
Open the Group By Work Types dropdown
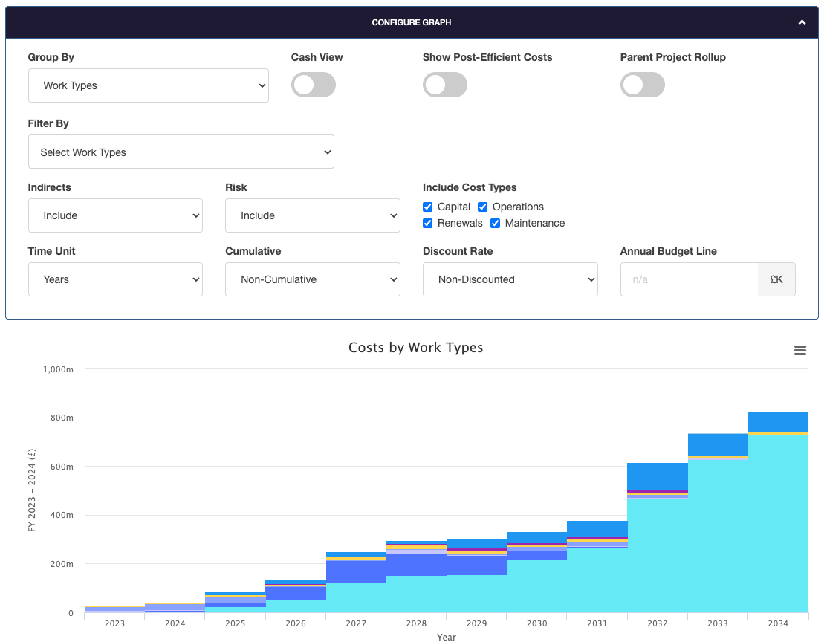149,85
